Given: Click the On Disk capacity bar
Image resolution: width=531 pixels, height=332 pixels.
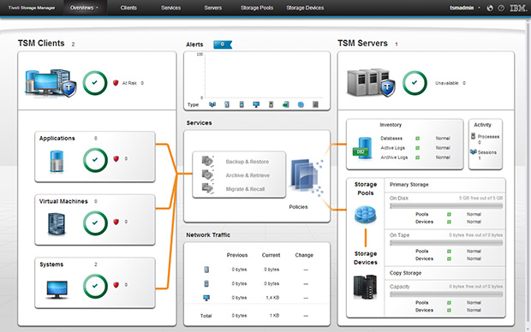Looking at the screenshot, I should [446, 206].
